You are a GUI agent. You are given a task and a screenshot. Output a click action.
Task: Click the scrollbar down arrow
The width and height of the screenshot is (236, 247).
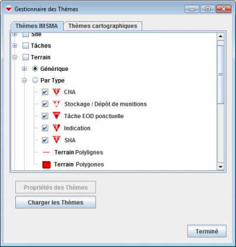click(x=221, y=167)
